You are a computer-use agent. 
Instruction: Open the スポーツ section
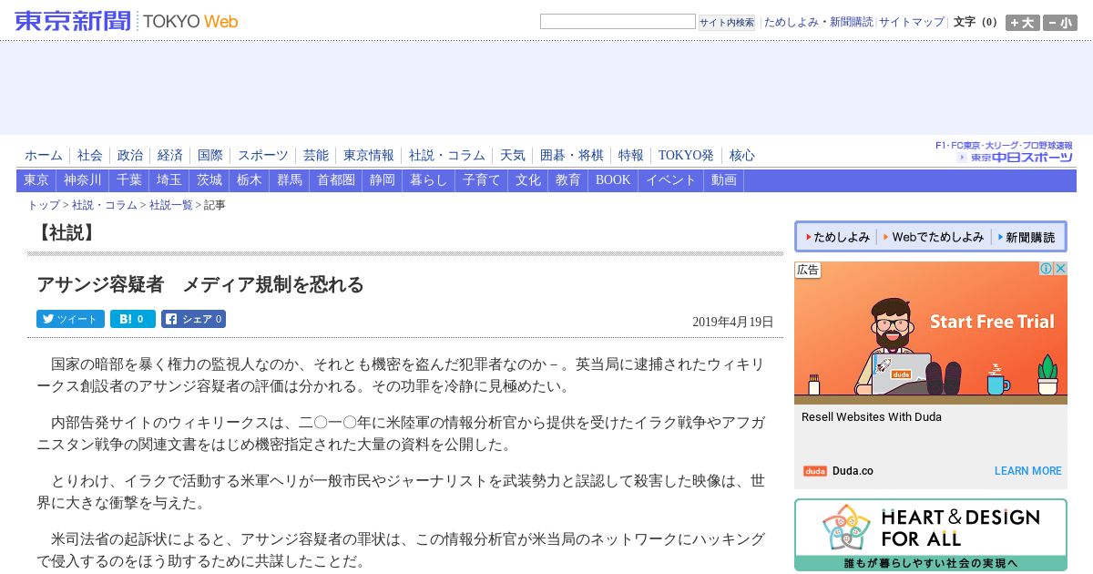[263, 156]
